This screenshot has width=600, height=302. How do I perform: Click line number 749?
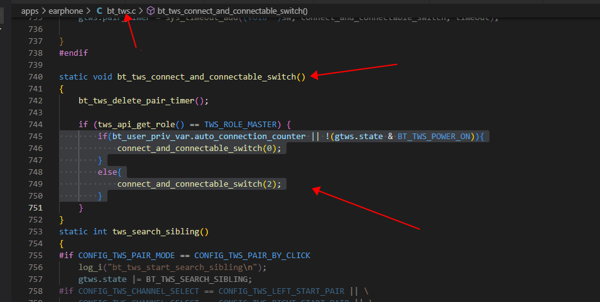click(36, 184)
